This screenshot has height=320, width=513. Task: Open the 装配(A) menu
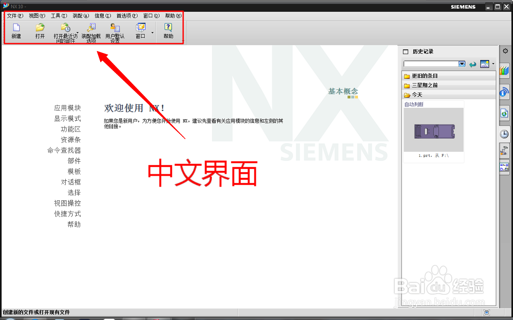(x=81, y=16)
